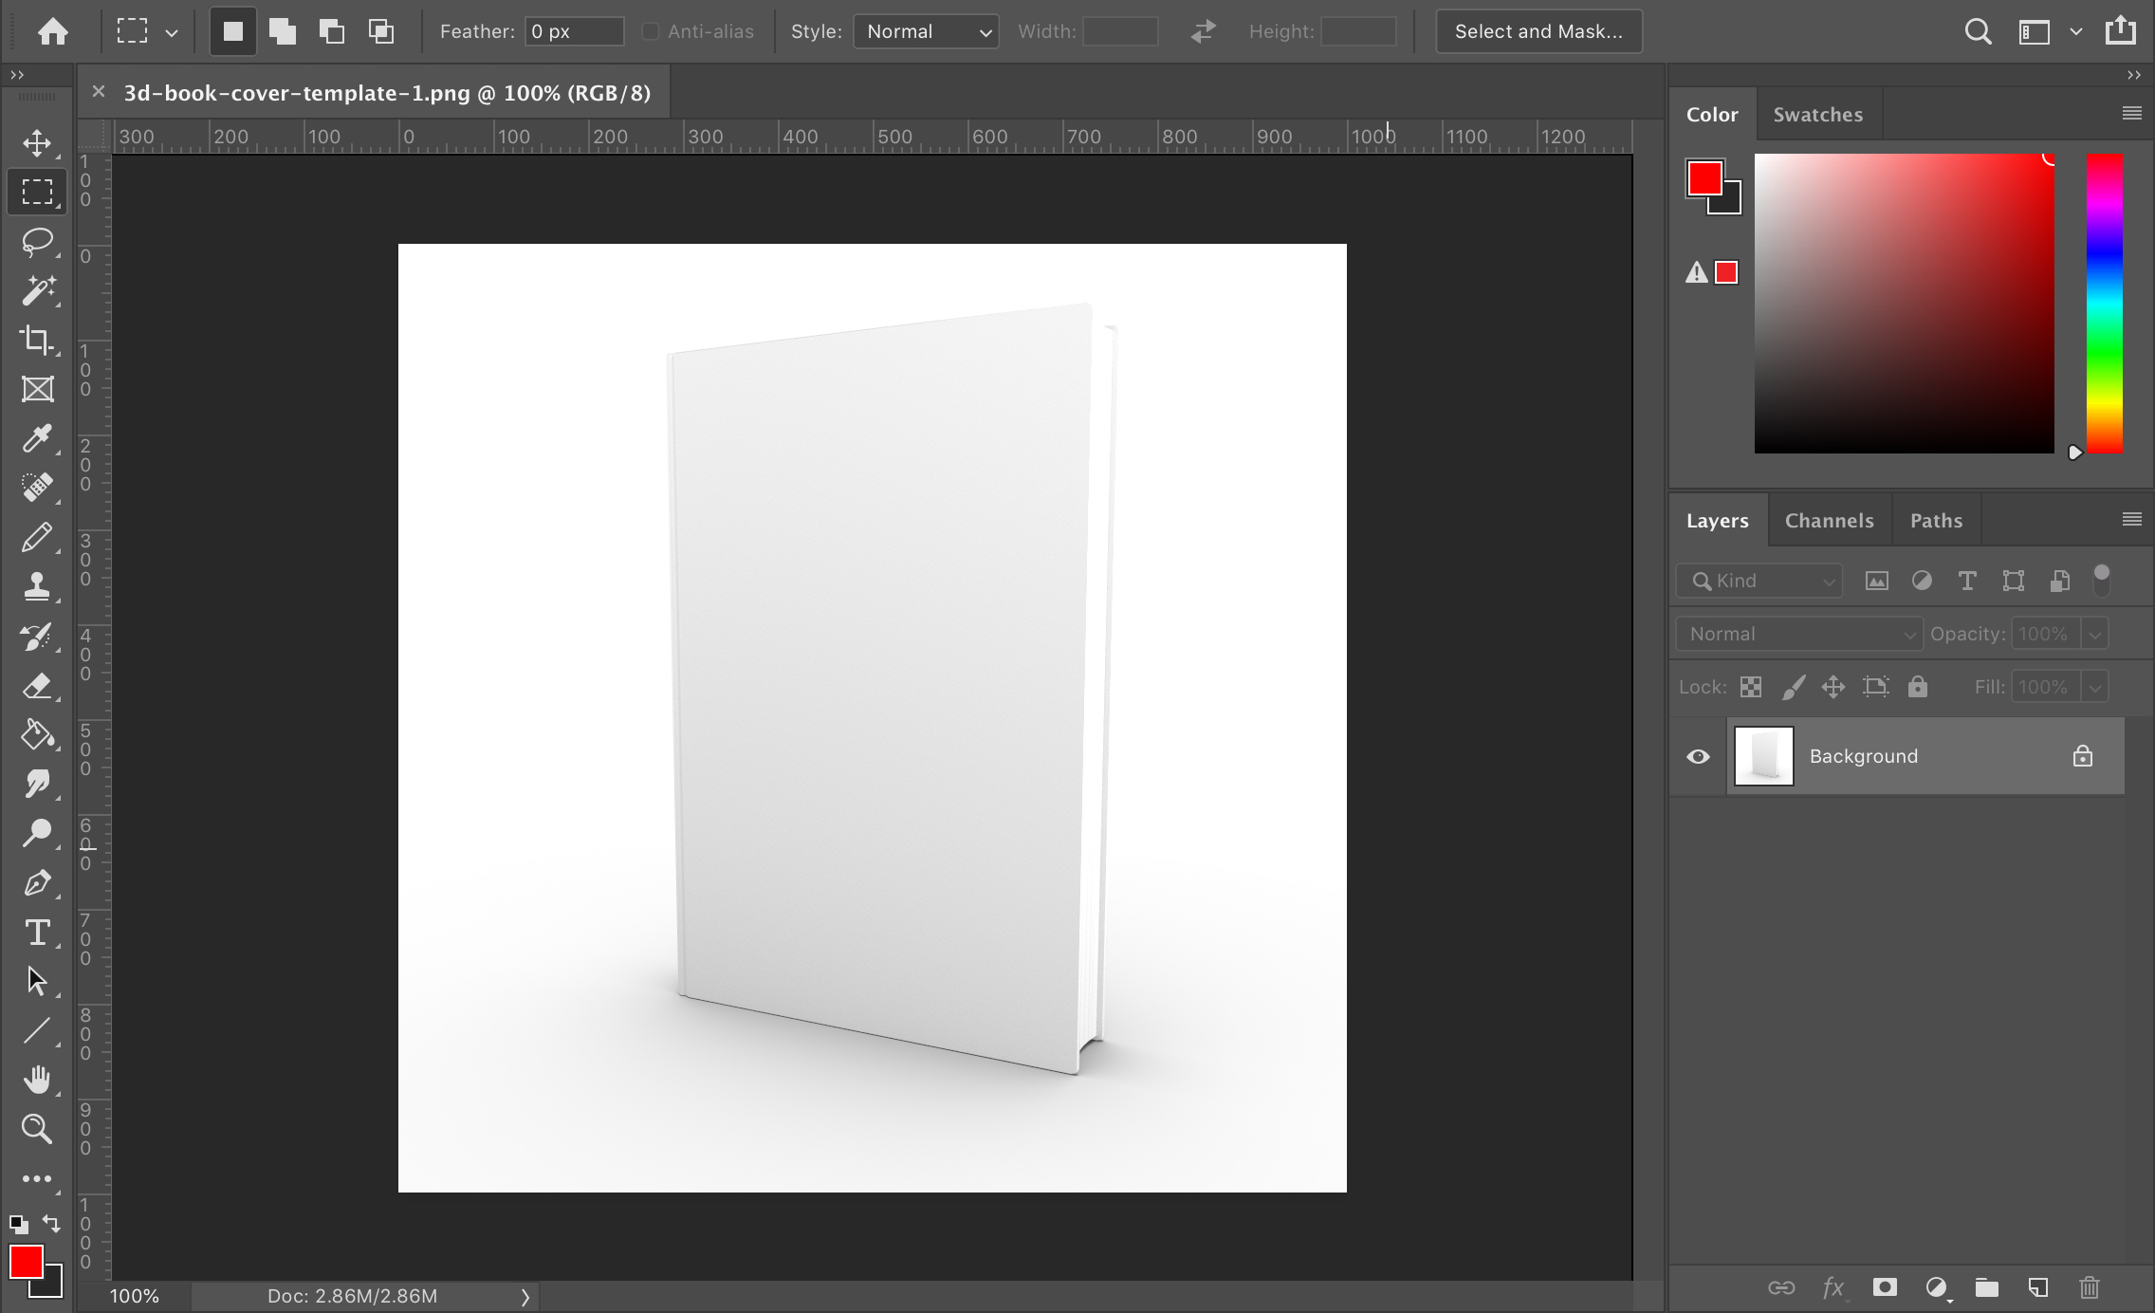This screenshot has height=1313, width=2155.
Task: Open the Channels panel
Action: pyautogui.click(x=1829, y=520)
